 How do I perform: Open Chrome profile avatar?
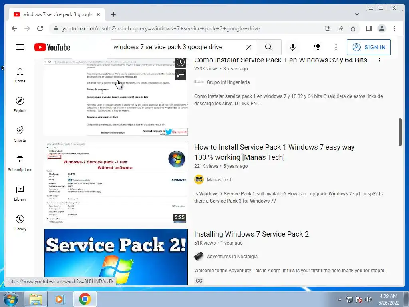(381, 28)
